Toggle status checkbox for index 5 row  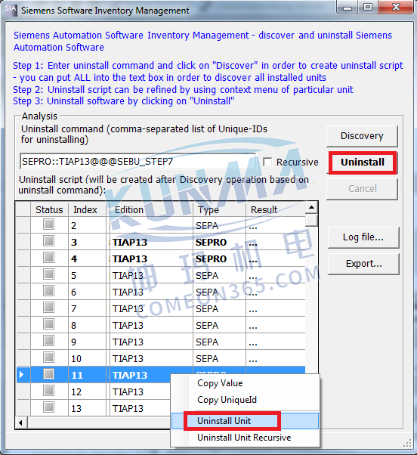point(48,274)
